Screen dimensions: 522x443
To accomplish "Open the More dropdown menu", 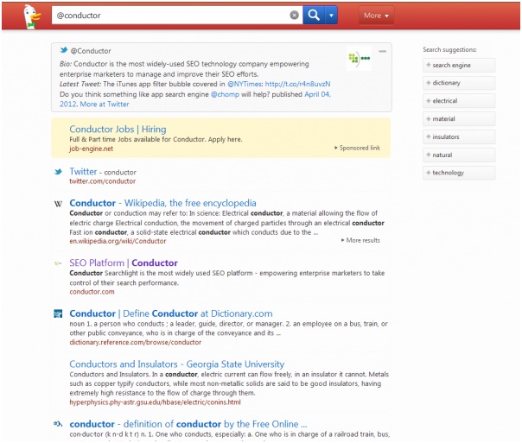I will [376, 16].
